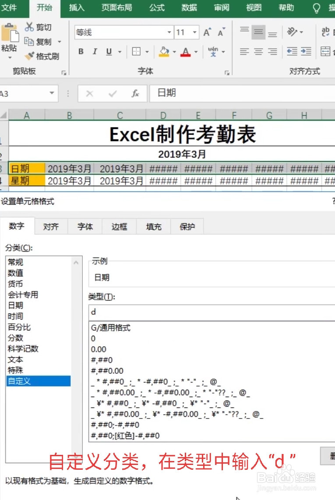
Task: Click the category list scrollbar
Action: click(76, 359)
